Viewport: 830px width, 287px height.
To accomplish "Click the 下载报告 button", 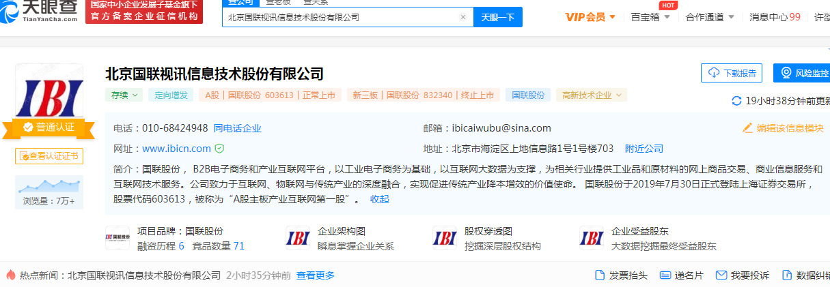I will click(732, 73).
